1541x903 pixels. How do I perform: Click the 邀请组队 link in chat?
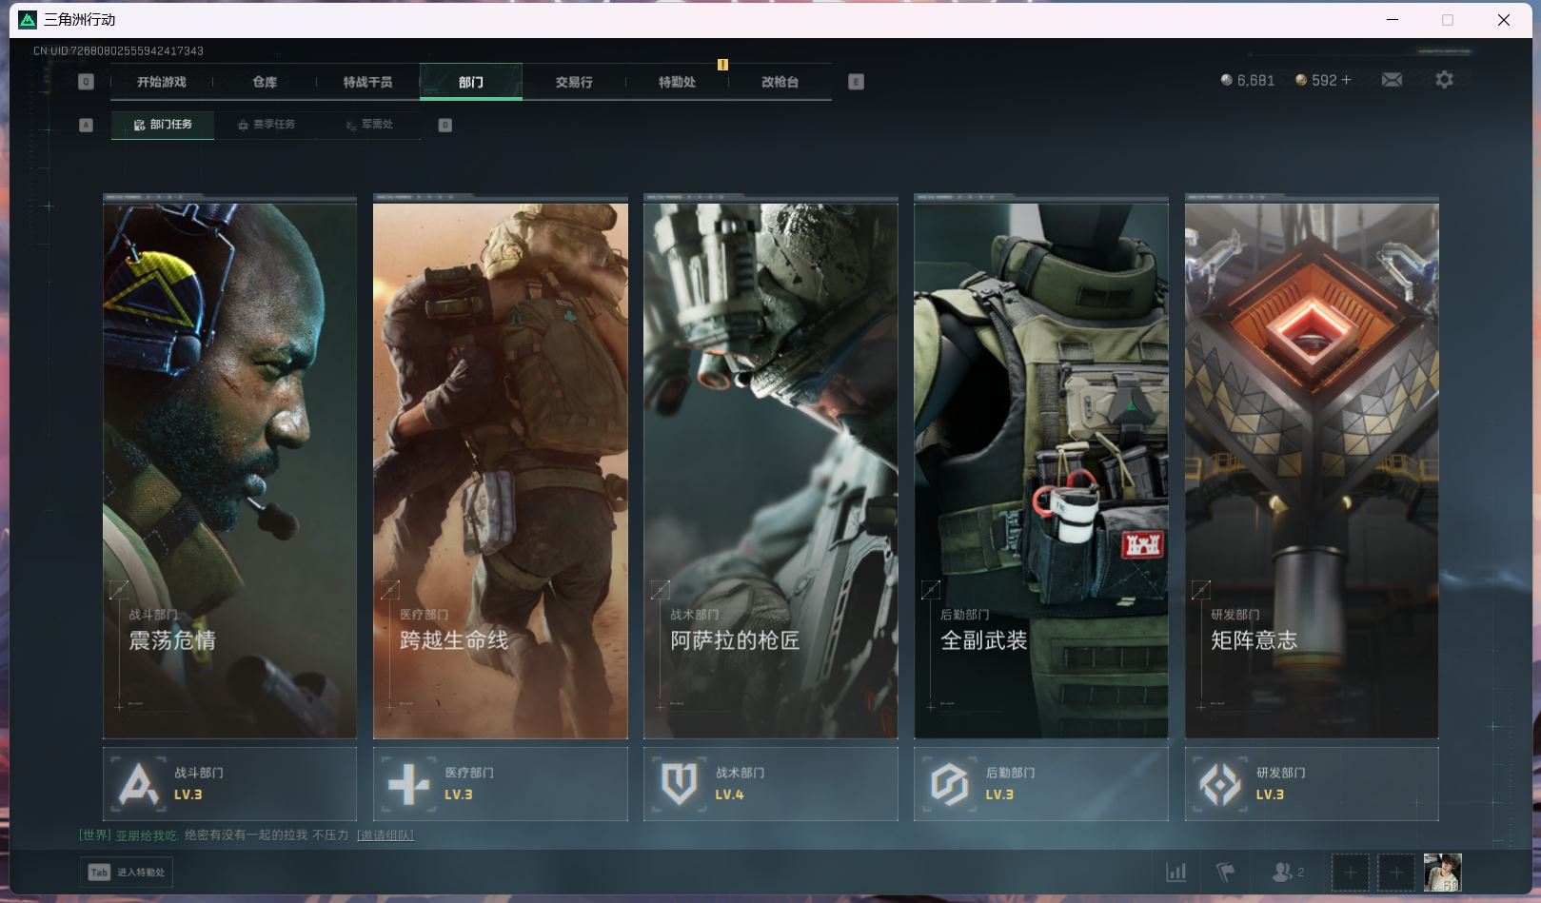385,835
